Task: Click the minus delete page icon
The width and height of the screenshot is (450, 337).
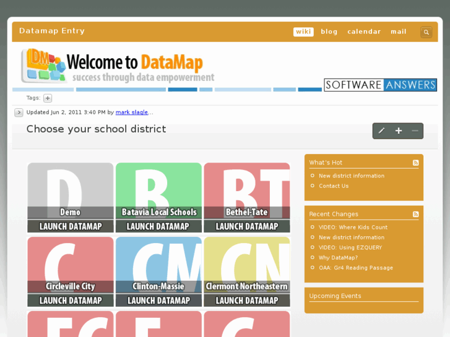Action: [415, 131]
